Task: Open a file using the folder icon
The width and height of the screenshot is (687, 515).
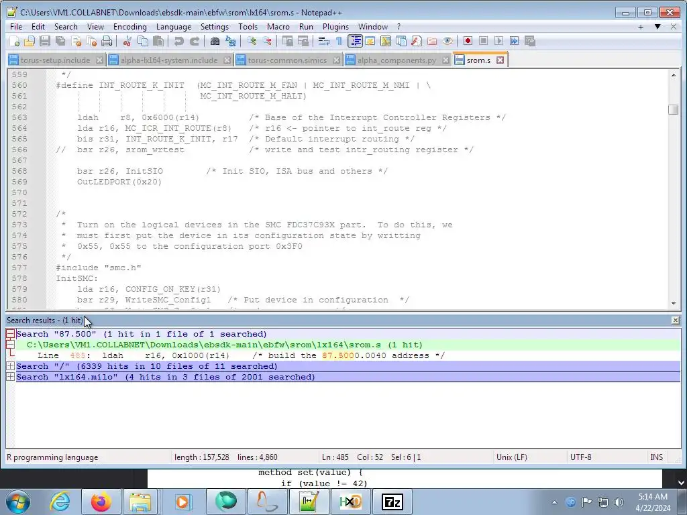Action: point(30,41)
